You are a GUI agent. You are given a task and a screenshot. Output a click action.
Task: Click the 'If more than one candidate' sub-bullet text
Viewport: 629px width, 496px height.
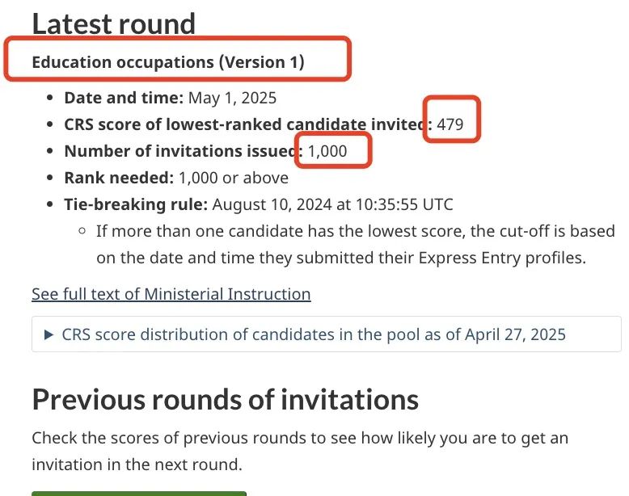point(356,244)
